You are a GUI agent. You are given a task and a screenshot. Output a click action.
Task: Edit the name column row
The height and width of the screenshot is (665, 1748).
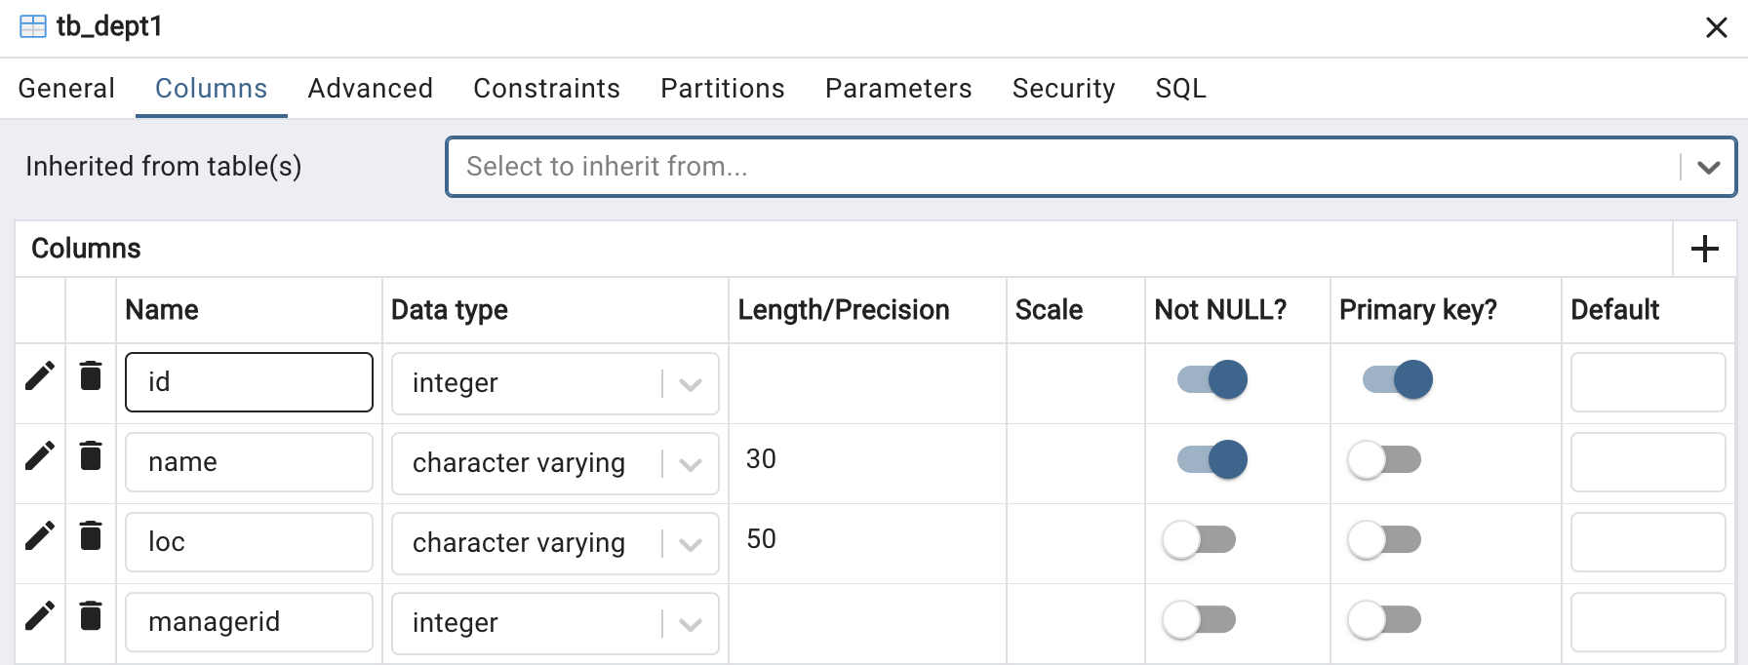point(40,455)
